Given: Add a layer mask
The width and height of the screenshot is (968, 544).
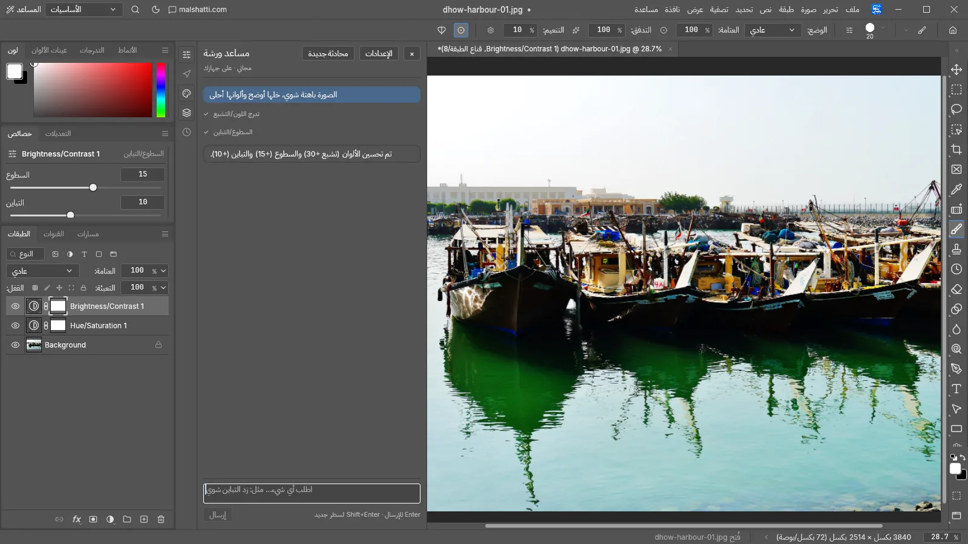Looking at the screenshot, I should click(x=93, y=519).
